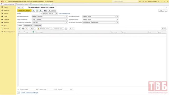
Task: Add a row with the green plus icon
Action: pos(20,29)
